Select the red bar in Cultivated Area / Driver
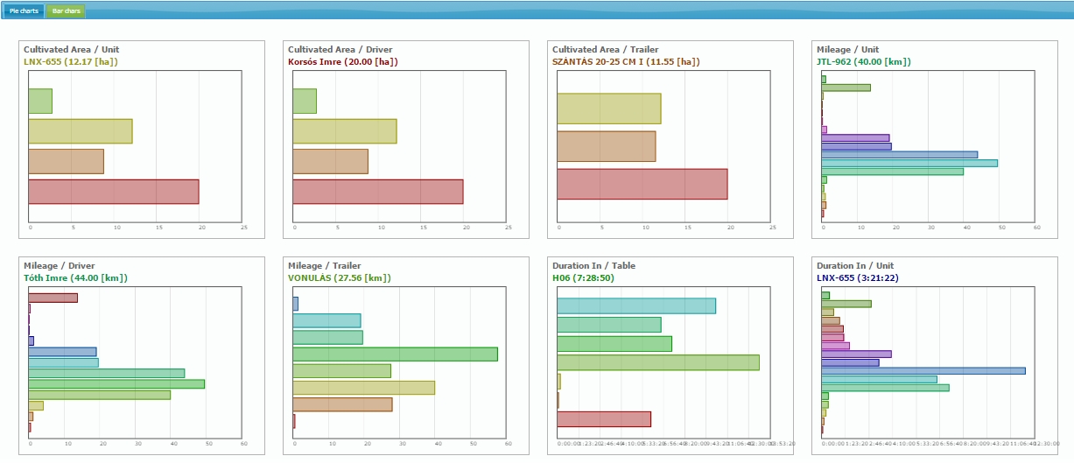The height and width of the screenshot is (463, 1074). (x=377, y=192)
